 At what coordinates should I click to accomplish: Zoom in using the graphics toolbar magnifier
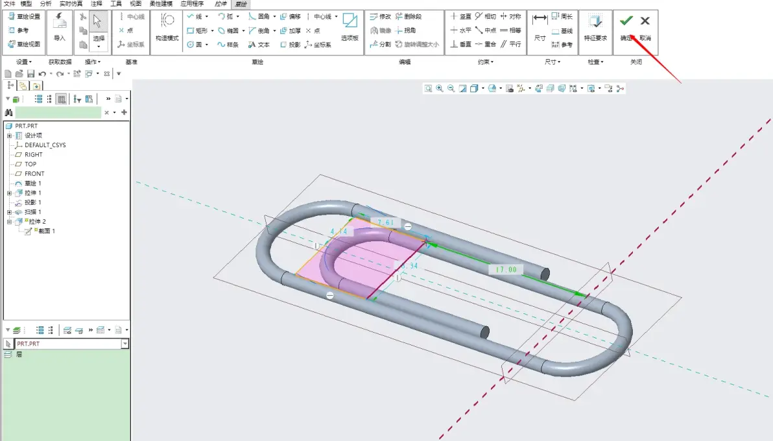coord(439,88)
